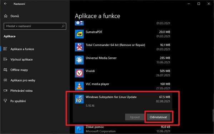Click the Upravit button
The width and height of the screenshot is (214, 134).
(135, 117)
